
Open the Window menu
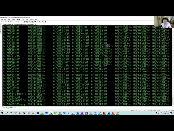[32, 19]
